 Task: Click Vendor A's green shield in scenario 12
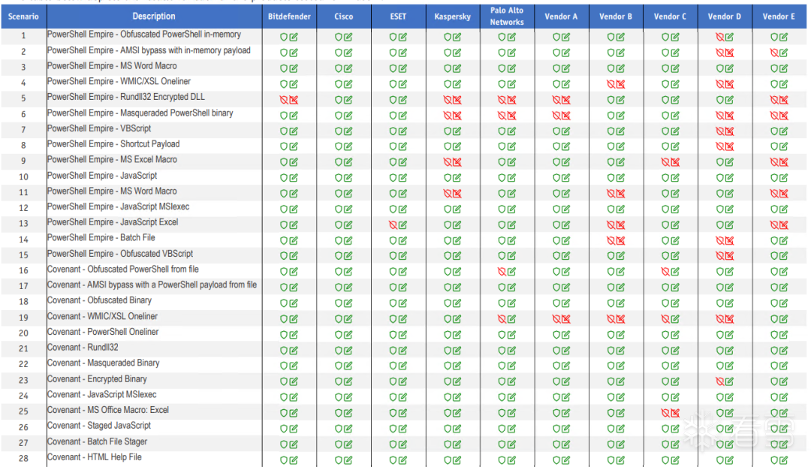[x=556, y=209]
